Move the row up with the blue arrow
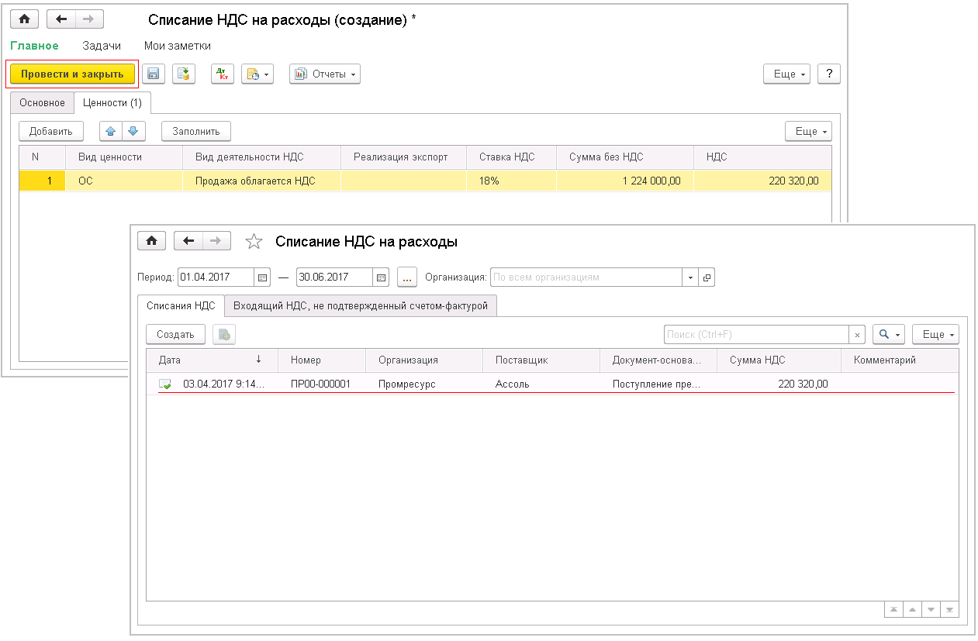The image size is (978, 641). click(111, 131)
